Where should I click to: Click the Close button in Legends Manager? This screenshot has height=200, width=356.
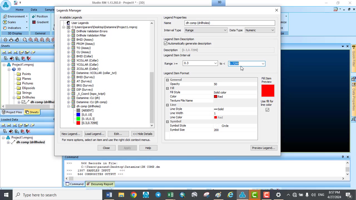pos(106,148)
